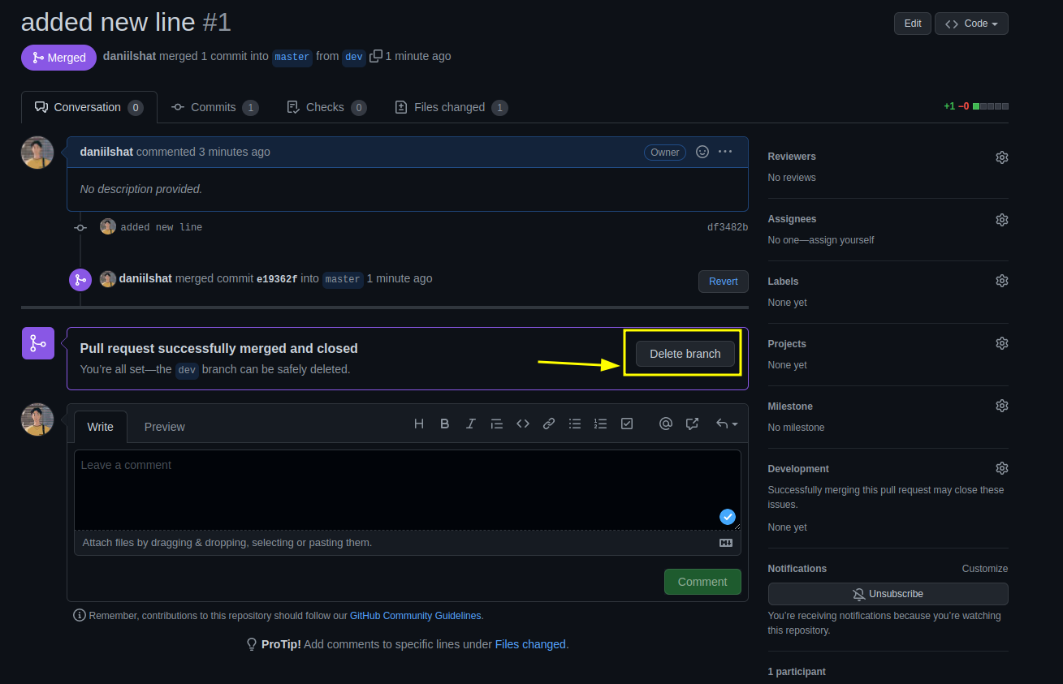Select the Write tab in editor
Viewport: 1063px width, 684px height.
(101, 427)
